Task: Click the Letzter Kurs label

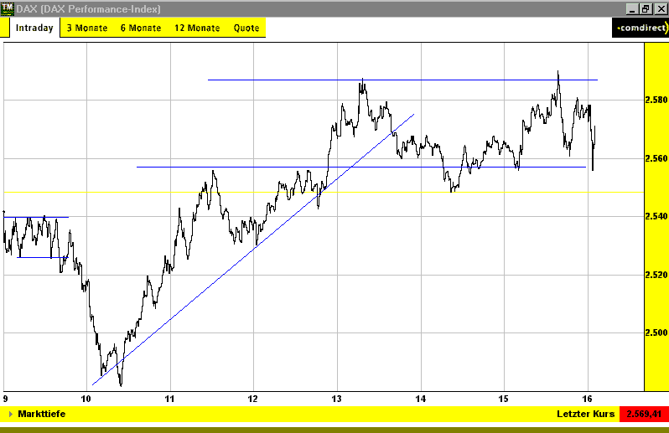Action: click(585, 414)
